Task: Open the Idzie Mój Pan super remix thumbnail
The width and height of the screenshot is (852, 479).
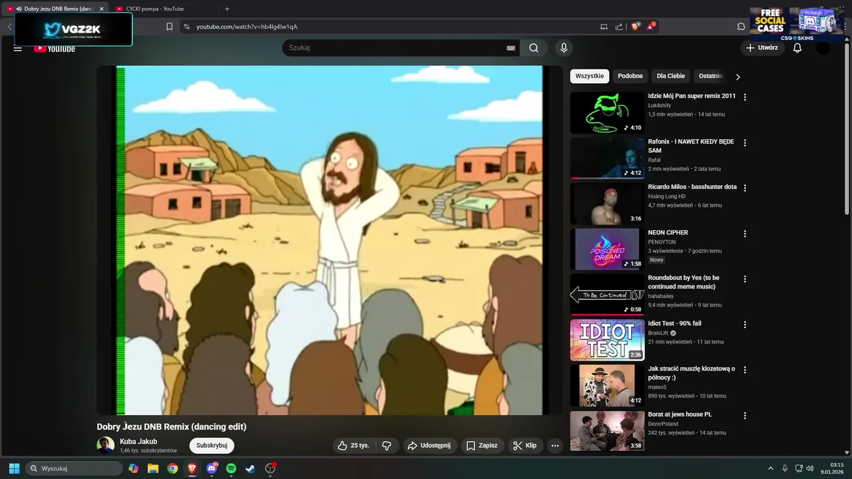Action: 607,112
